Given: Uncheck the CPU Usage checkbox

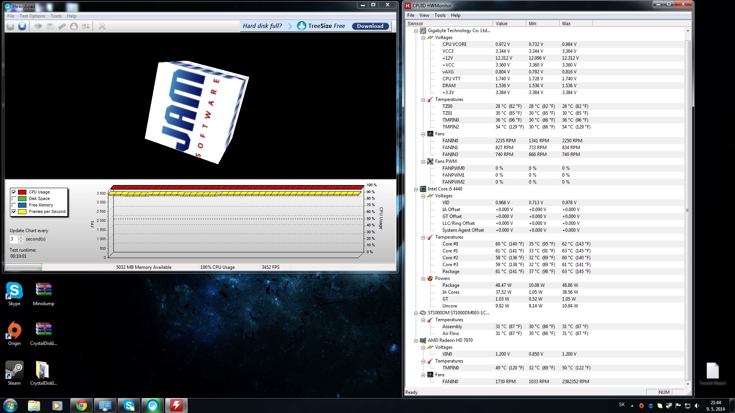Looking at the screenshot, I should coord(14,192).
